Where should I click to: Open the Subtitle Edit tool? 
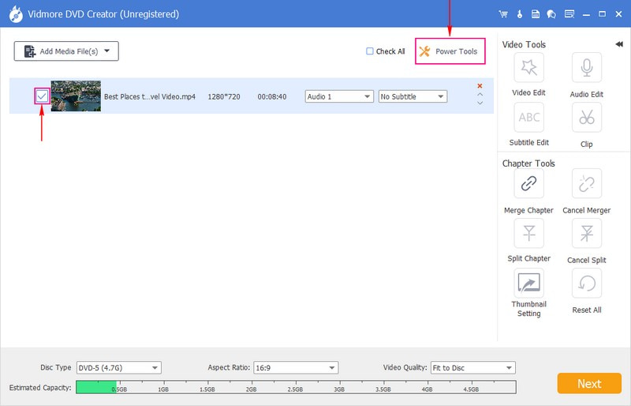coord(528,118)
